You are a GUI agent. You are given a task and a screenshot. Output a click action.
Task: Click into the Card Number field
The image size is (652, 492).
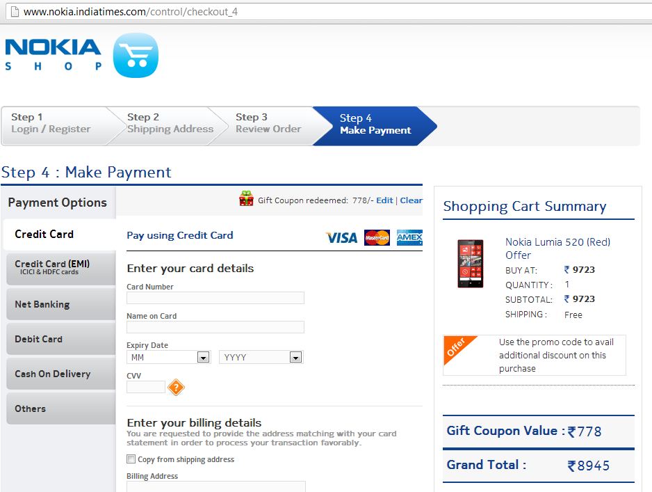[x=215, y=298]
